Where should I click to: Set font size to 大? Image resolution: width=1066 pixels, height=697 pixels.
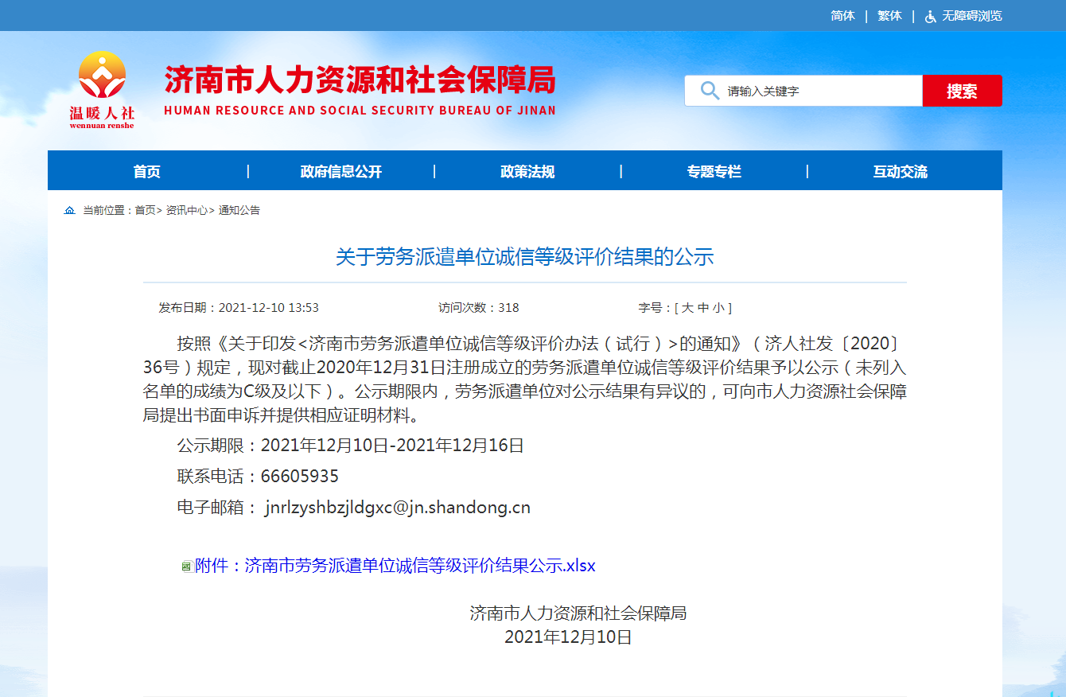click(687, 308)
